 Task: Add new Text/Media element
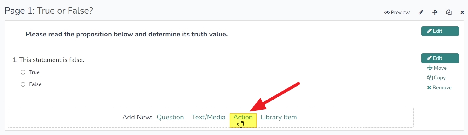coord(208,117)
